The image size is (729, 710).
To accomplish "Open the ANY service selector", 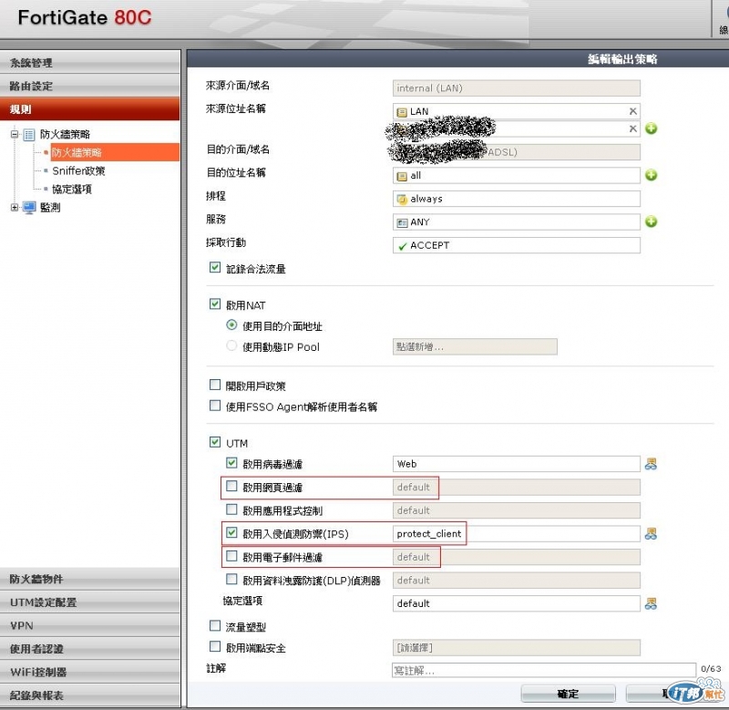I will (516, 221).
